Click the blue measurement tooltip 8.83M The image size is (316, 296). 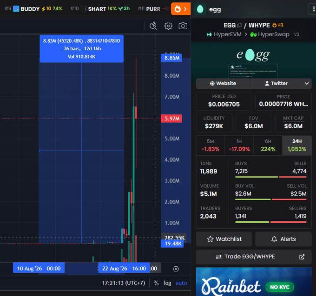click(x=81, y=49)
